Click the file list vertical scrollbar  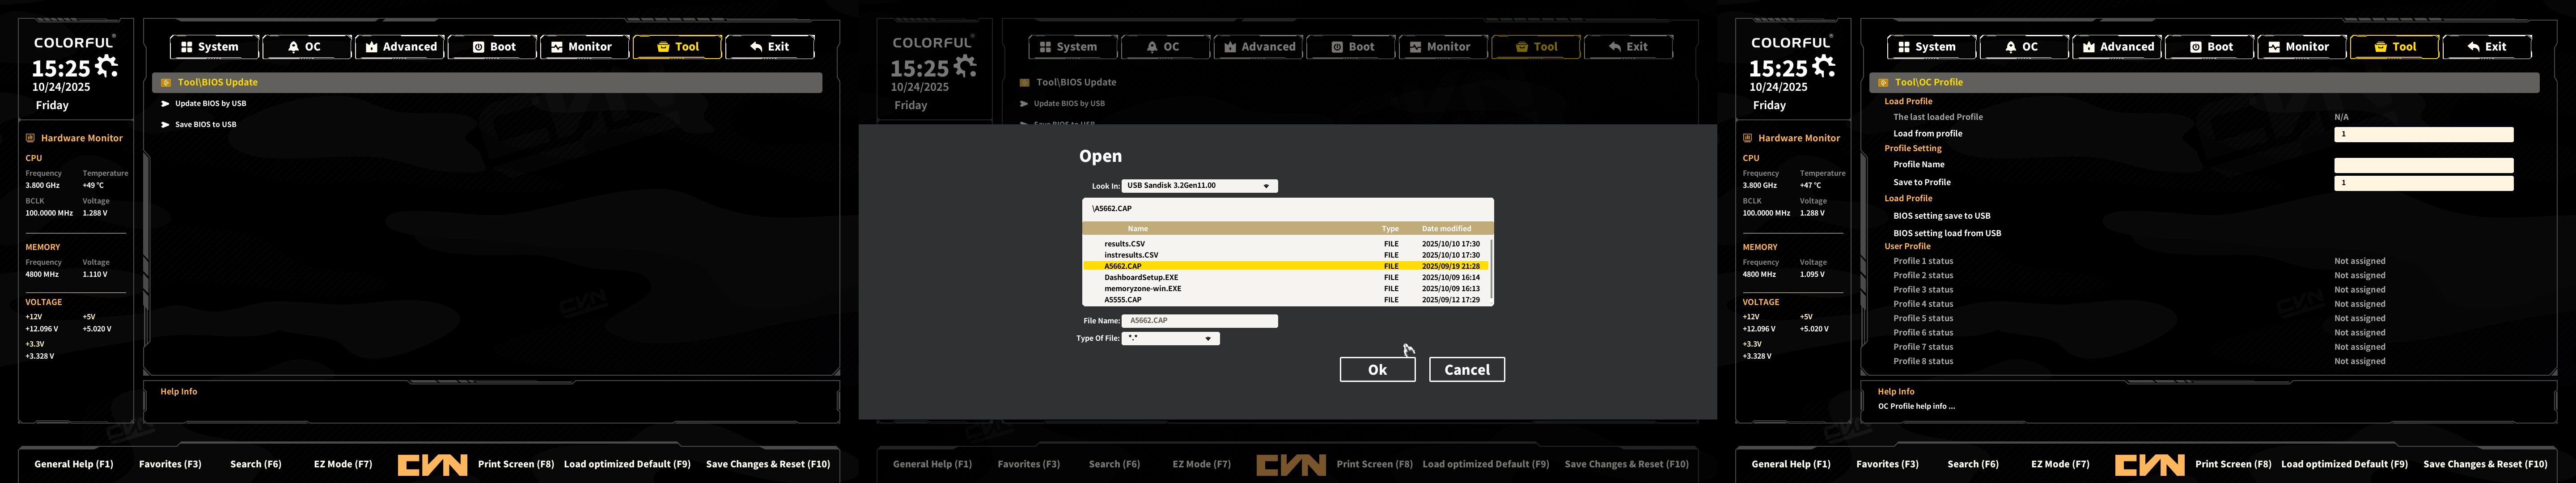(x=1491, y=268)
